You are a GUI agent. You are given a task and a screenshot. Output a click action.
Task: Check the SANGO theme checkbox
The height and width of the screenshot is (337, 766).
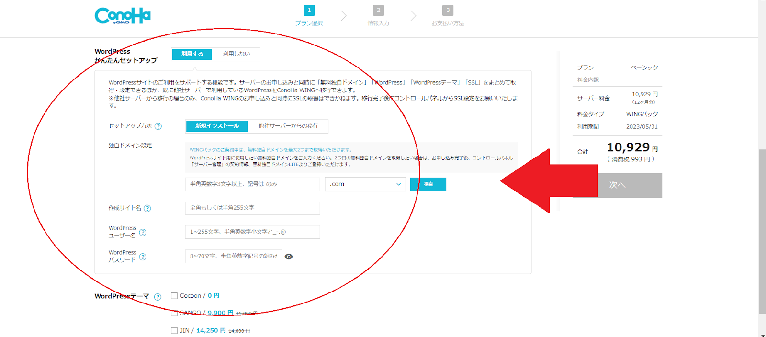(174, 313)
